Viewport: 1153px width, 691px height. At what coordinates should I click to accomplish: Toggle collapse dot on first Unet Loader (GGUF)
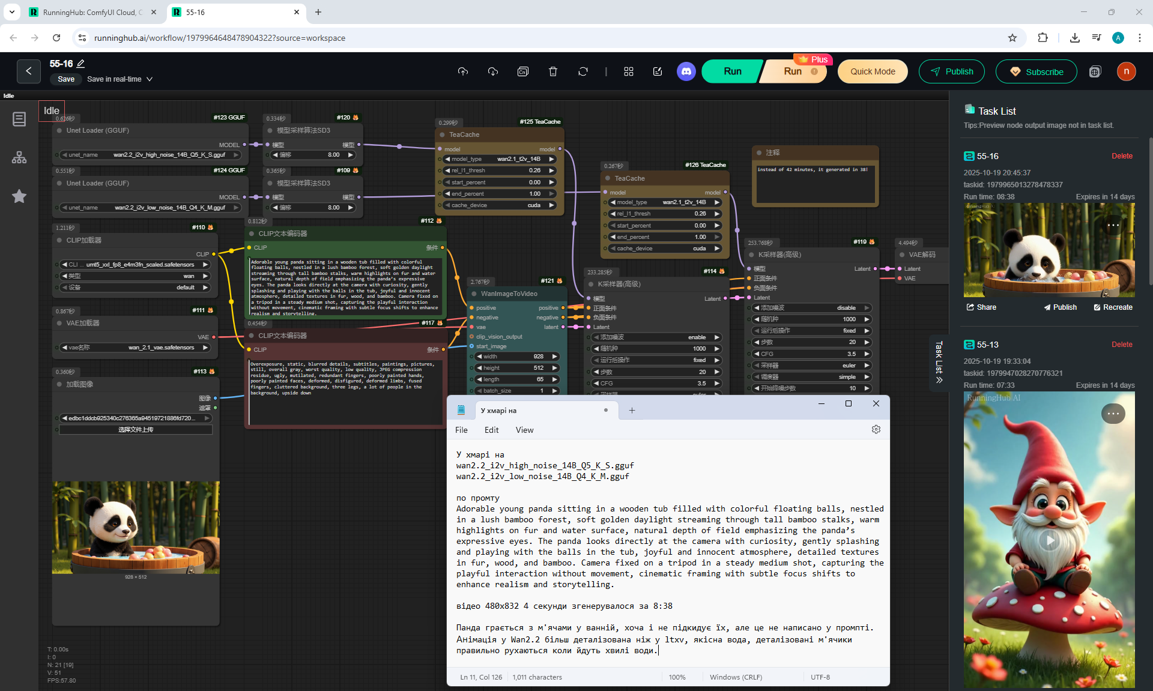[x=59, y=130]
